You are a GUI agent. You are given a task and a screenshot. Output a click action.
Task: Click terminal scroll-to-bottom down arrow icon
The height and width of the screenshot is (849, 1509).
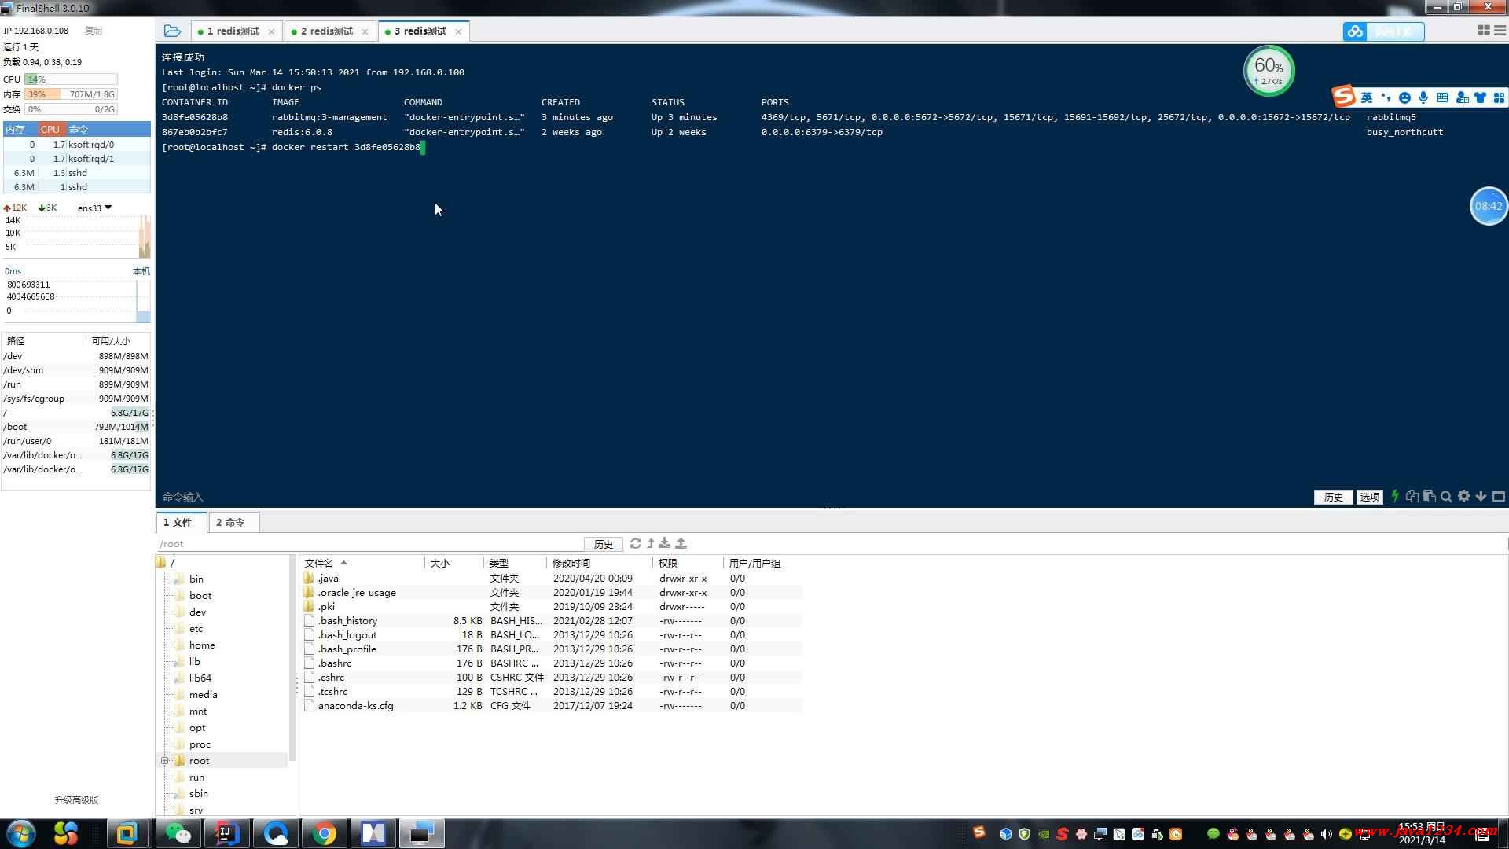tap(1481, 496)
